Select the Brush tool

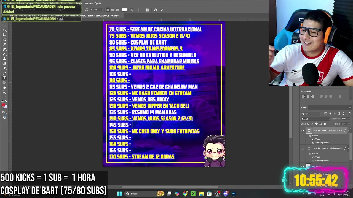(x=4, y=54)
